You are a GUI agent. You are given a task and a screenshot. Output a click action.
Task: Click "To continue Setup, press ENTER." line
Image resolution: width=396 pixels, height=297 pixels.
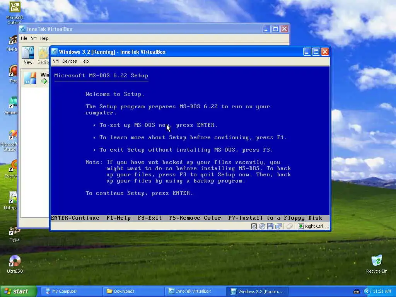click(139, 193)
